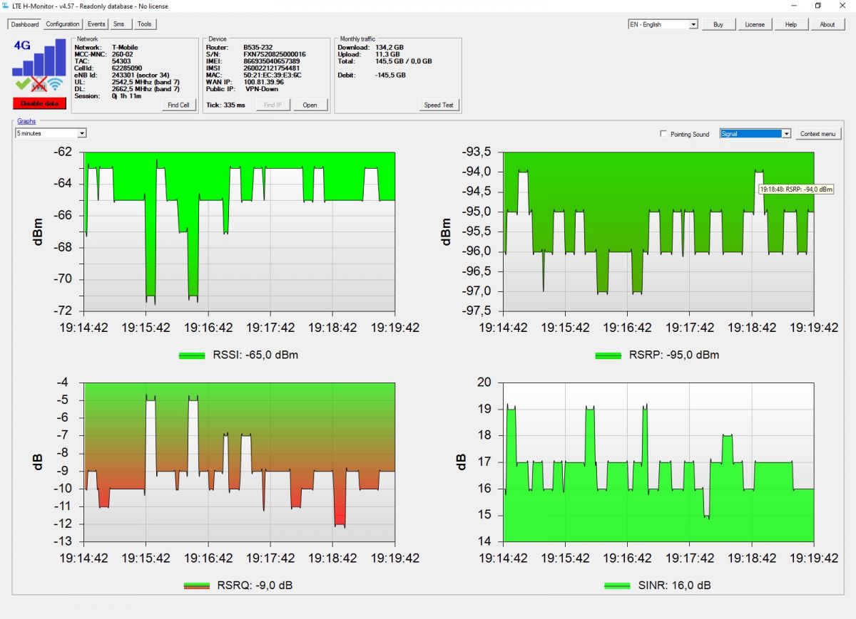Click the Context menu button

pyautogui.click(x=818, y=134)
